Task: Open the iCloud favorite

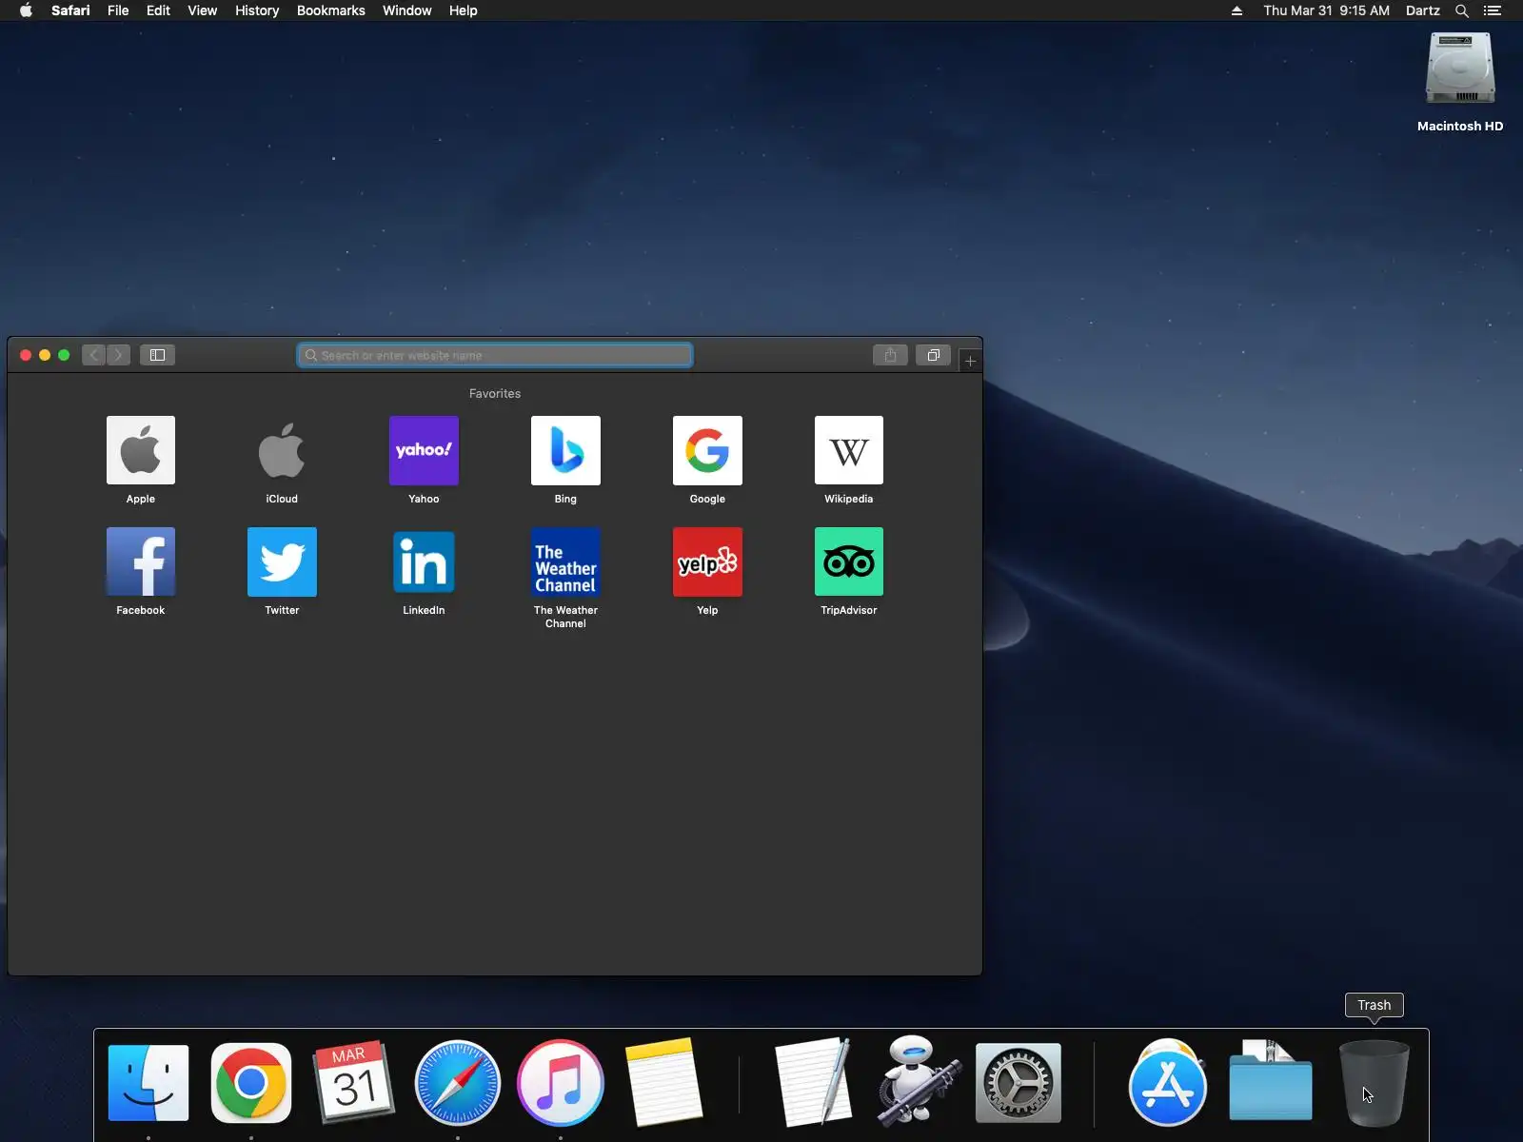Action: 282,450
